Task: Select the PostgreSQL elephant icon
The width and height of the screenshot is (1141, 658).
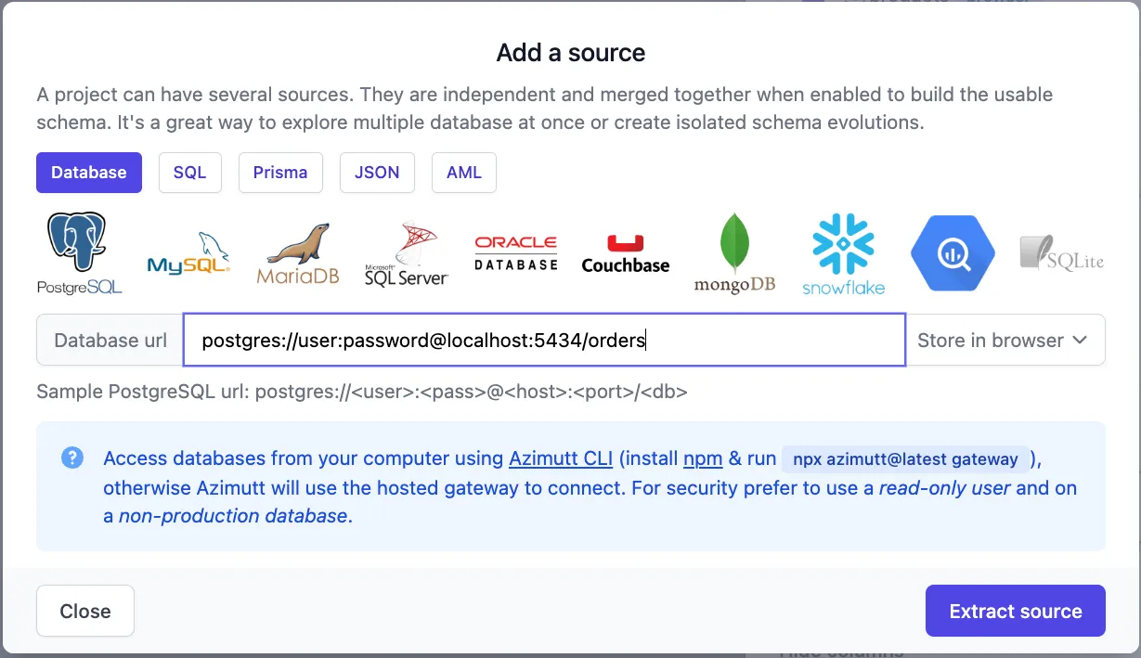Action: [x=79, y=252]
